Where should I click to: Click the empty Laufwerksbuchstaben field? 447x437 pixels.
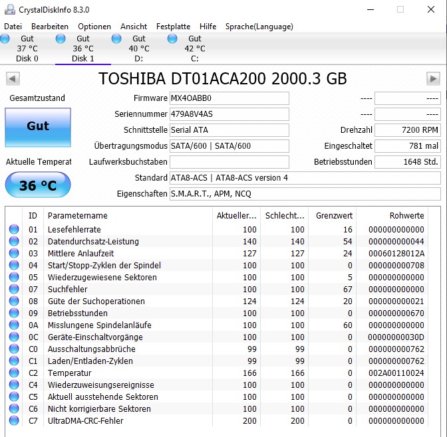point(229,162)
